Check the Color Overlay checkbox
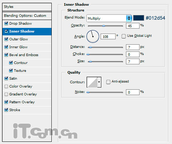The image size is (172, 144). click(6, 86)
